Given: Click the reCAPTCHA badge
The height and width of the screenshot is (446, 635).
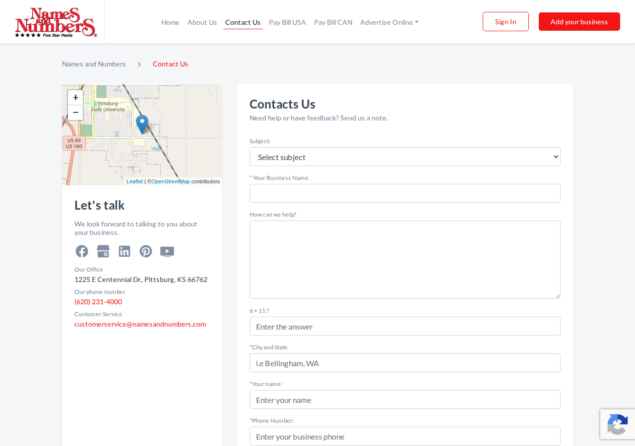Looking at the screenshot, I should (x=618, y=424).
